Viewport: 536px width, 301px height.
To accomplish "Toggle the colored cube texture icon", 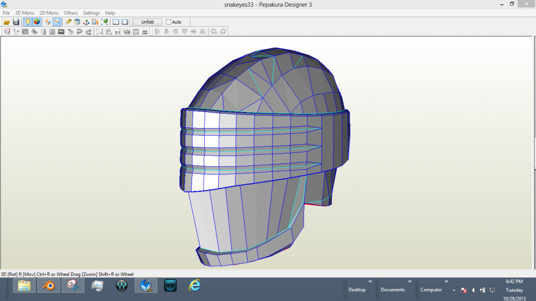I will click(37, 22).
